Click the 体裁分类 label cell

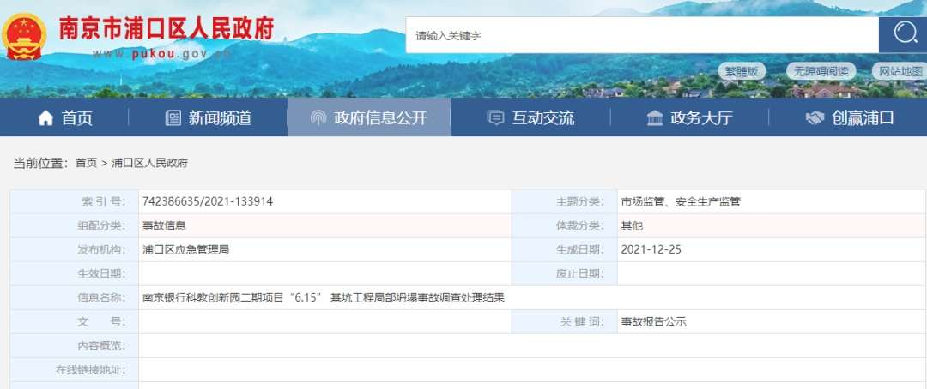pyautogui.click(x=565, y=225)
